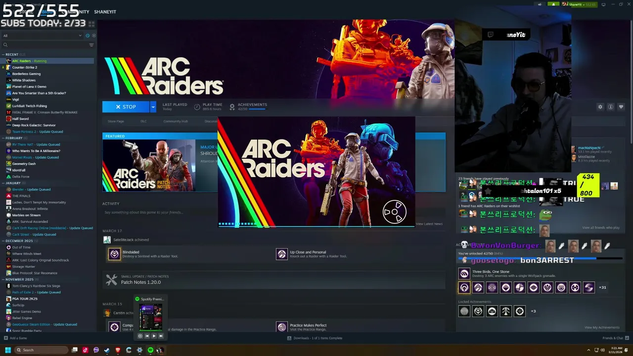Open game settings gear for ARC Raiders

coord(600,107)
